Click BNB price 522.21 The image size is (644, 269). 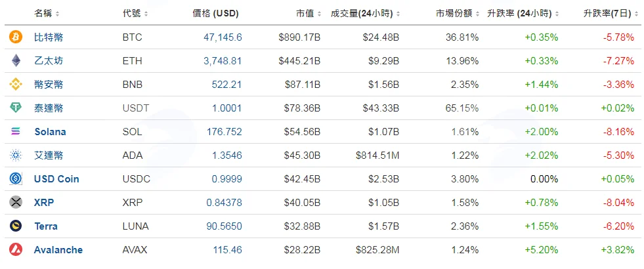click(x=226, y=85)
